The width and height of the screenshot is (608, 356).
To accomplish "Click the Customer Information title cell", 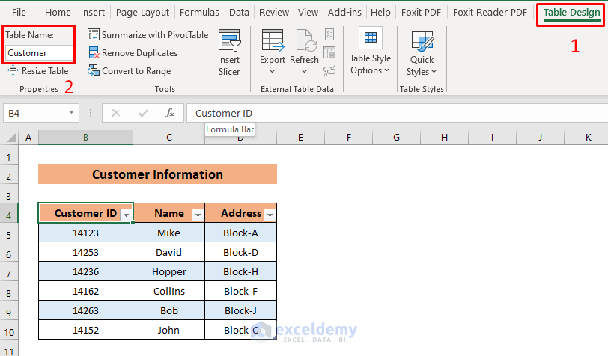I will click(x=157, y=174).
